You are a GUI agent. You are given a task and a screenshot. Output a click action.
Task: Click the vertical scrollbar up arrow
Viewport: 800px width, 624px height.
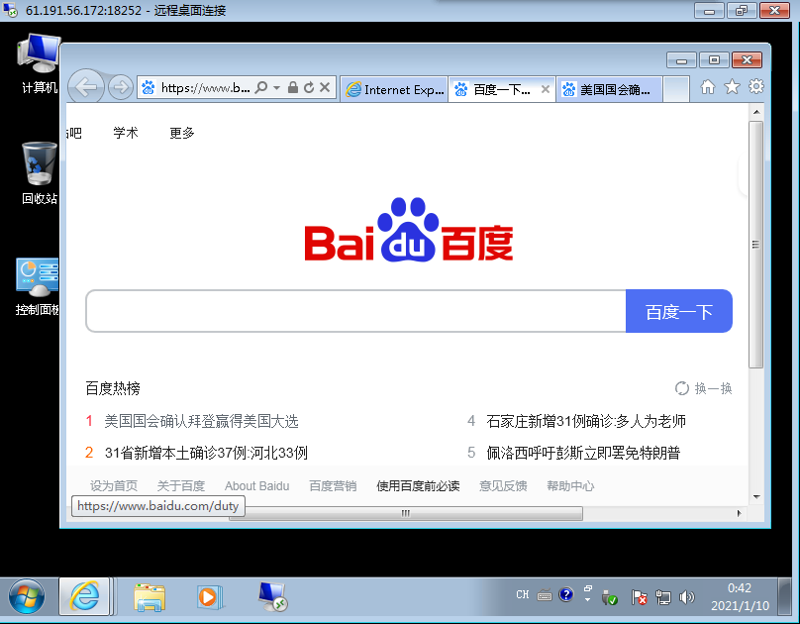pyautogui.click(x=756, y=112)
